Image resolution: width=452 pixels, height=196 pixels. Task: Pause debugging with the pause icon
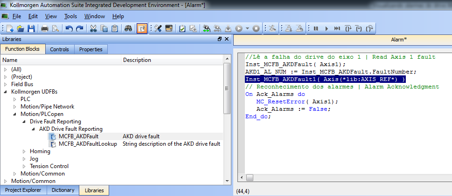point(316,28)
